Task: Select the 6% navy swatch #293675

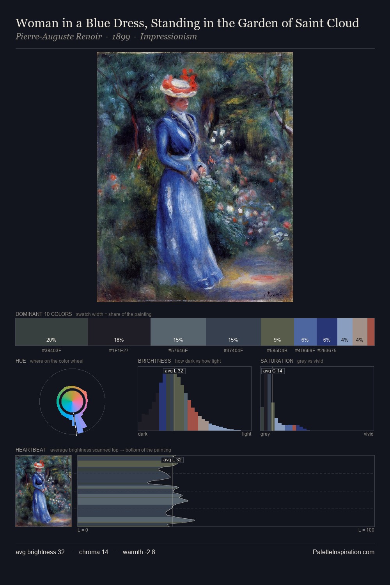Action: [327, 332]
